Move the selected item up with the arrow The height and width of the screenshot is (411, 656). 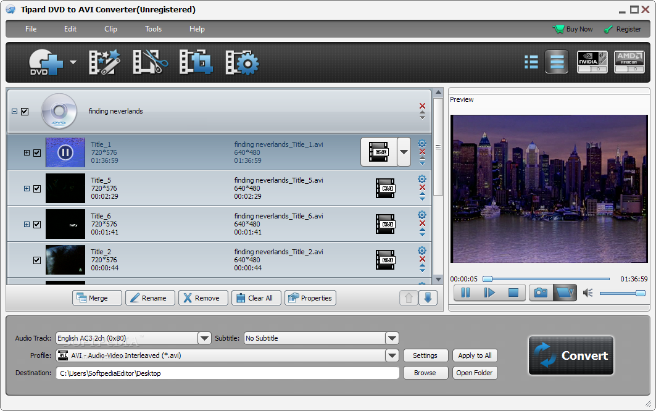click(409, 298)
